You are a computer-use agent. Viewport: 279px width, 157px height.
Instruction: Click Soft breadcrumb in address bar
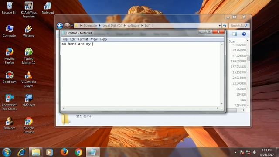point(147,25)
